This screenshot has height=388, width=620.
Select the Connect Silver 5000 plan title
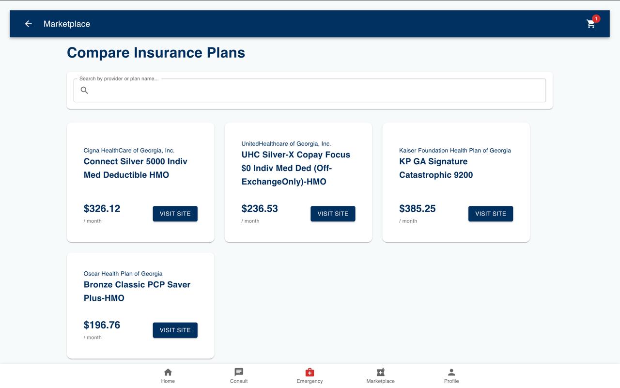click(135, 168)
